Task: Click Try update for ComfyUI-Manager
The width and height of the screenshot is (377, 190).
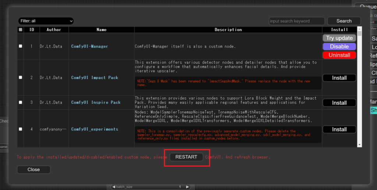Action: [x=339, y=38]
